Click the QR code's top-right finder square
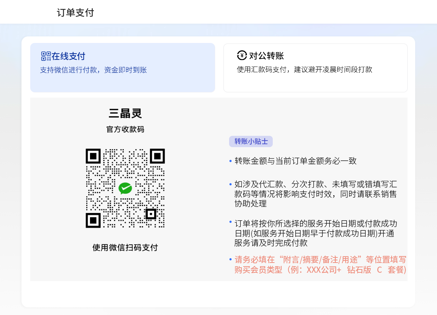 (157, 156)
